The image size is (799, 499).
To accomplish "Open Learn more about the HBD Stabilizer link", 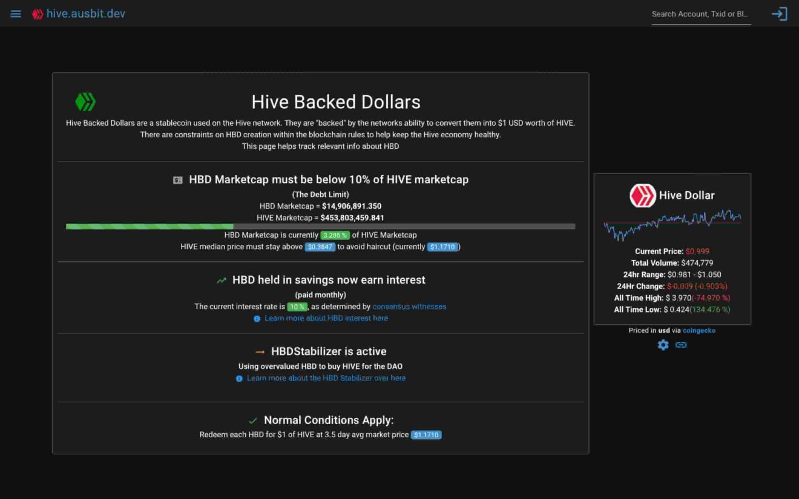I will [x=326, y=378].
